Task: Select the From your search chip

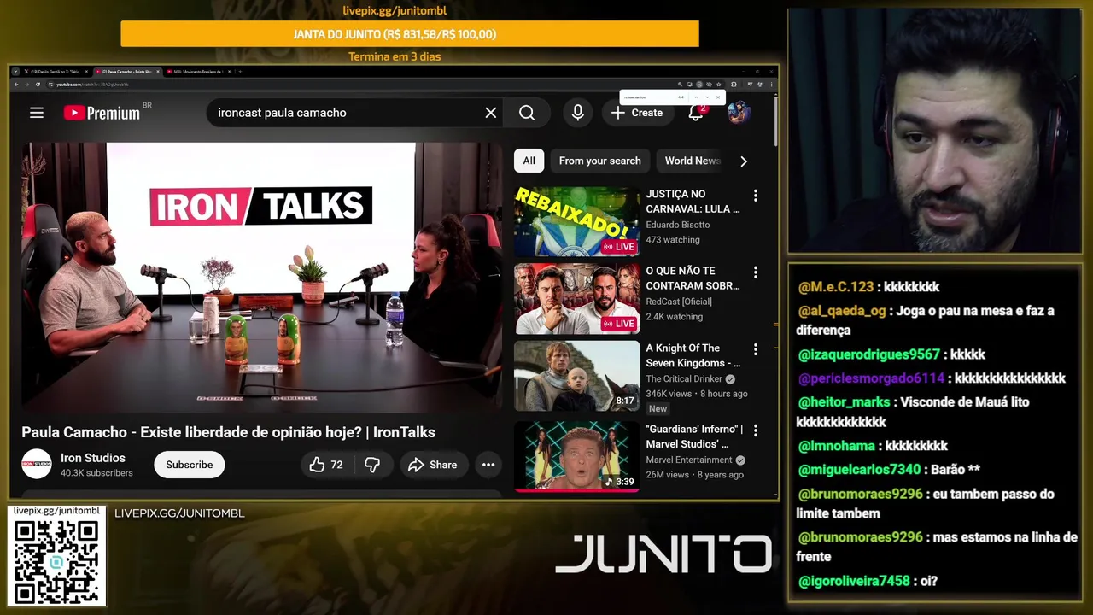Action: 600,161
